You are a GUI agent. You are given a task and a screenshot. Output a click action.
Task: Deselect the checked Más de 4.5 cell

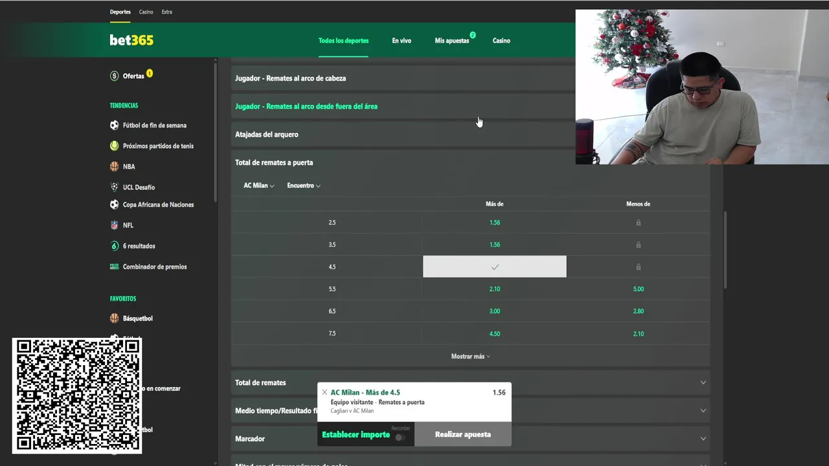click(495, 267)
